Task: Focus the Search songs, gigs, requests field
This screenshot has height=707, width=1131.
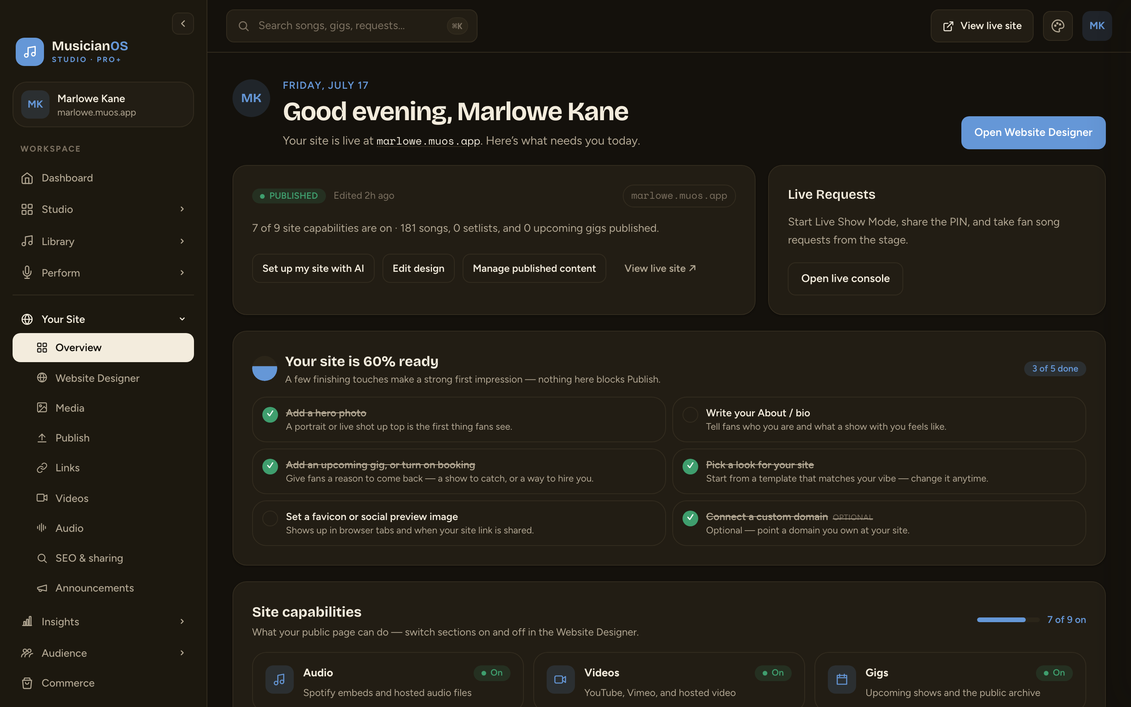Action: pyautogui.click(x=351, y=26)
